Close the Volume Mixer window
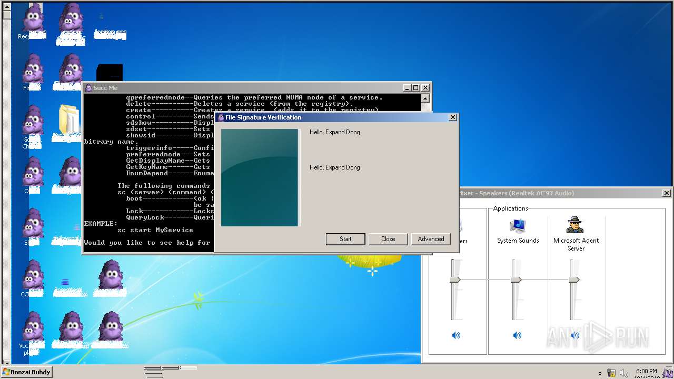This screenshot has width=674, height=379. point(666,193)
